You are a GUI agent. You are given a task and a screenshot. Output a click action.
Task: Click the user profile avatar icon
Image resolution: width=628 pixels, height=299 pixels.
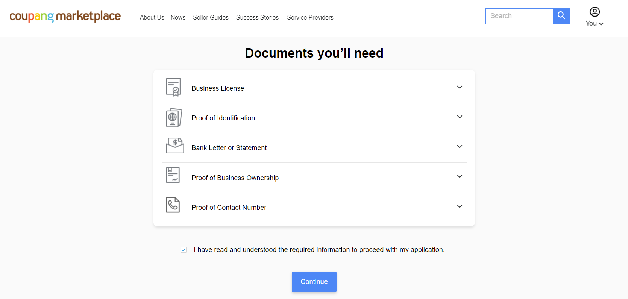[595, 12]
